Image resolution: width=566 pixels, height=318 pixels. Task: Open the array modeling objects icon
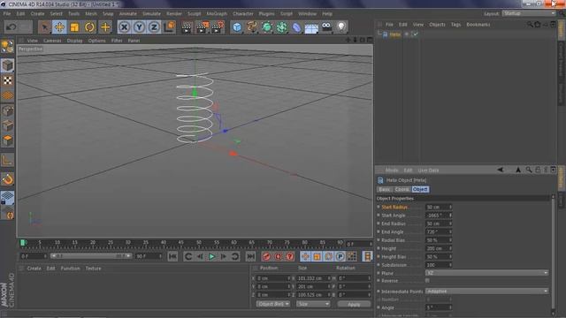click(x=281, y=27)
